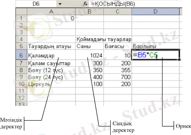Select column C header
Screen dimensions: 191x135
[118, 12]
